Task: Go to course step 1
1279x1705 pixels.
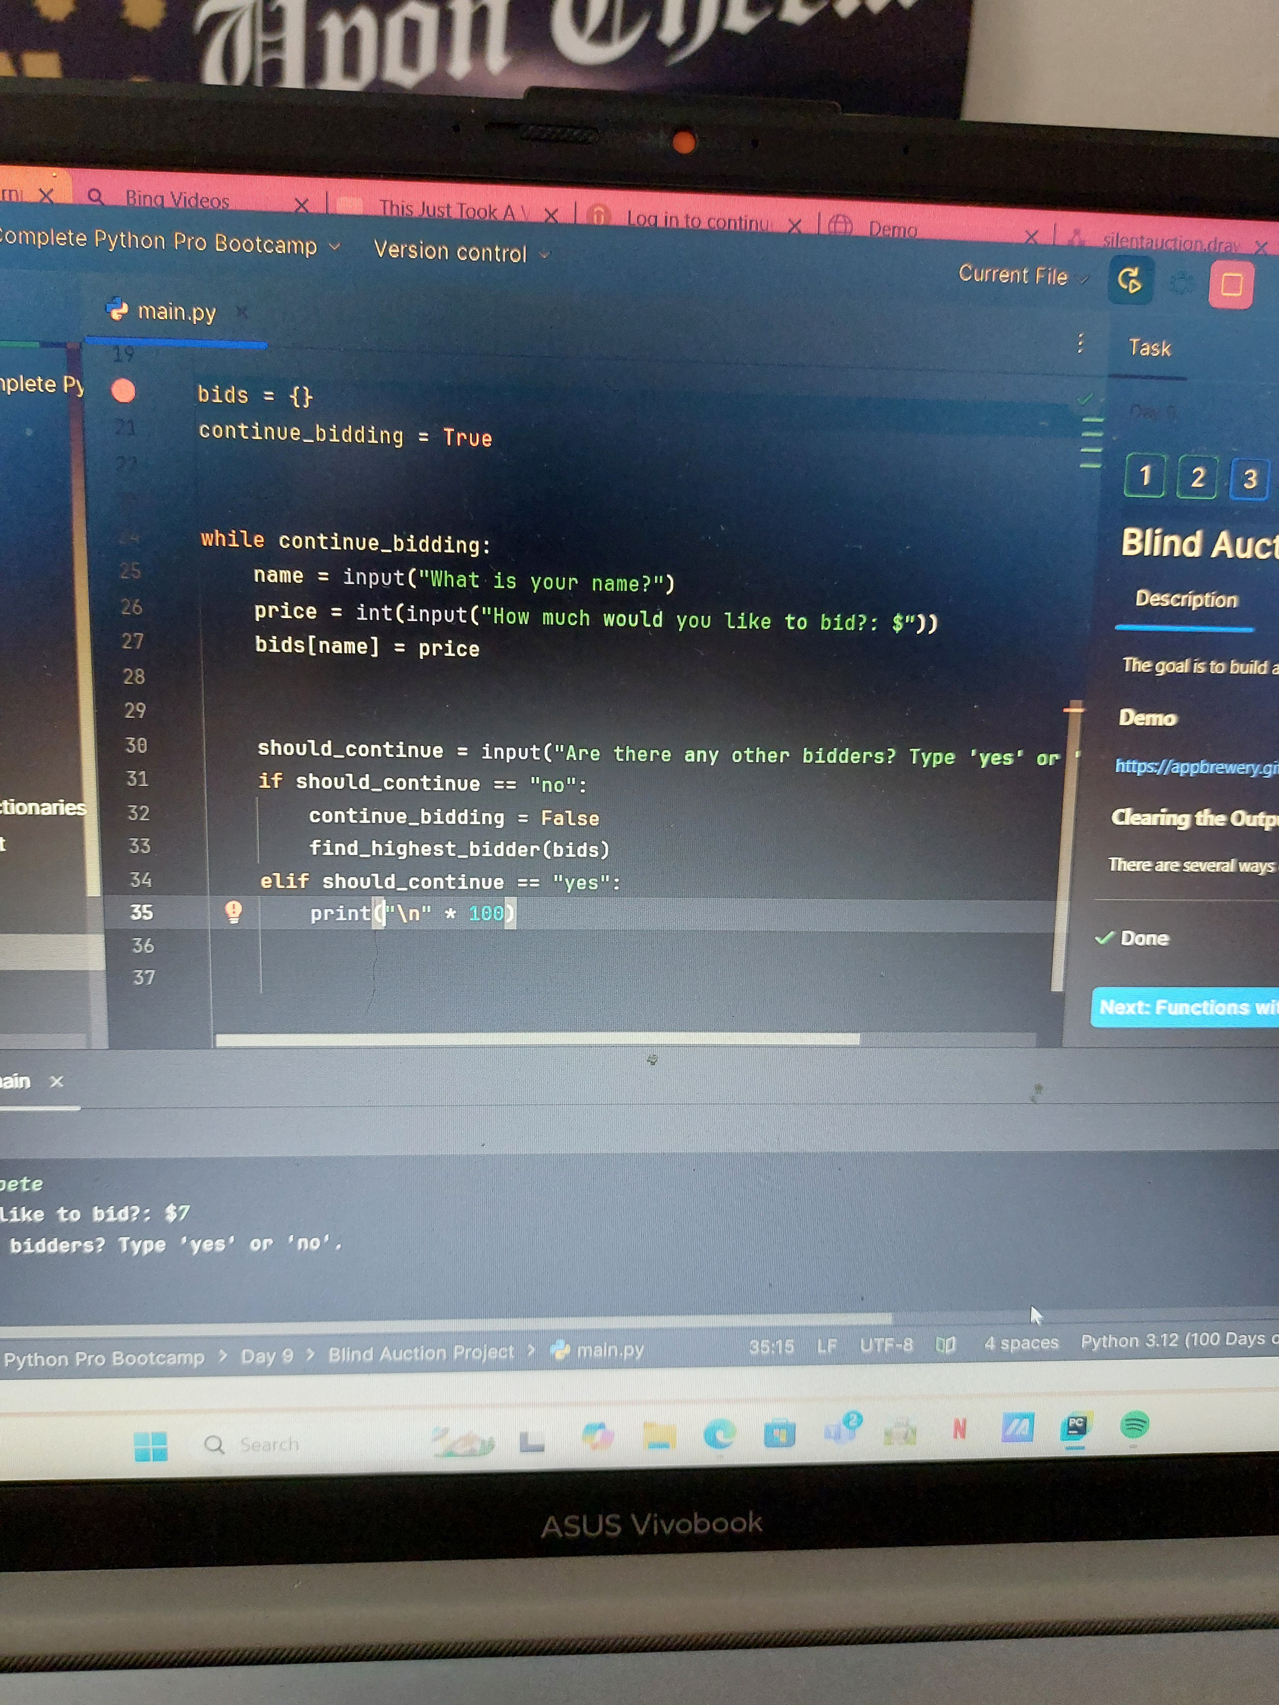Action: coord(1145,476)
